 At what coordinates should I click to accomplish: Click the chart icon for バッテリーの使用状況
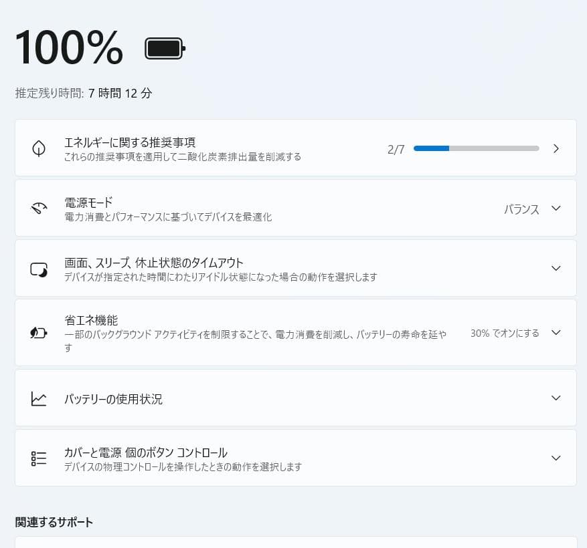[x=39, y=398]
